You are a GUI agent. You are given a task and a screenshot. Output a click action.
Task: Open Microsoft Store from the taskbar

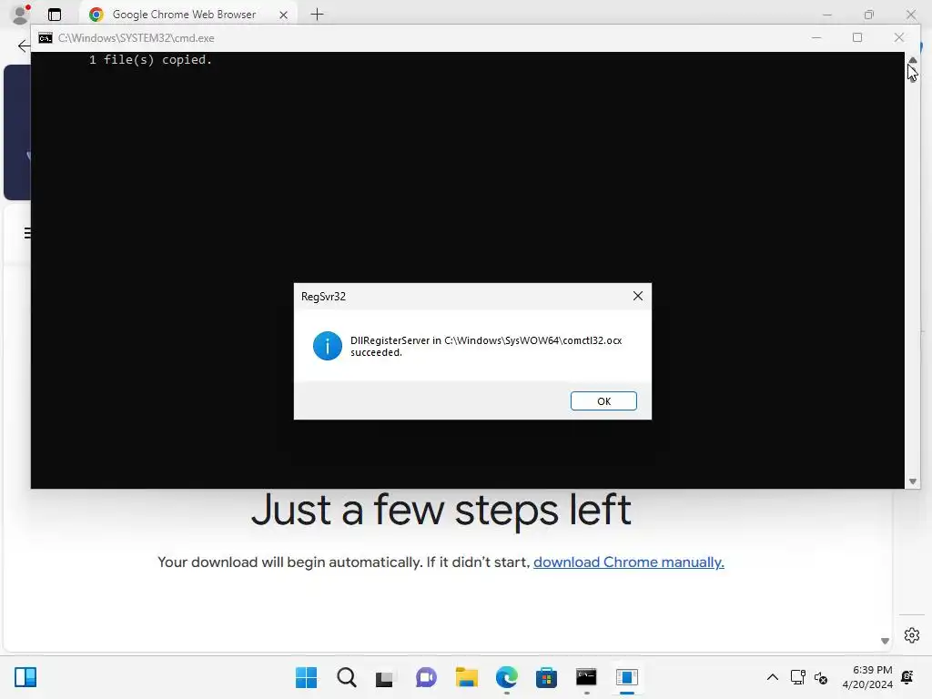pyautogui.click(x=546, y=677)
